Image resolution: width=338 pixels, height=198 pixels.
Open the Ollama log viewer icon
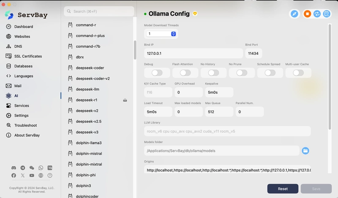pos(327,14)
